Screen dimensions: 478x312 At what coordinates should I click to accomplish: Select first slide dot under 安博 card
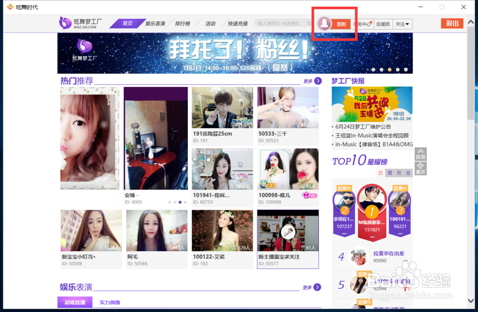(170, 202)
